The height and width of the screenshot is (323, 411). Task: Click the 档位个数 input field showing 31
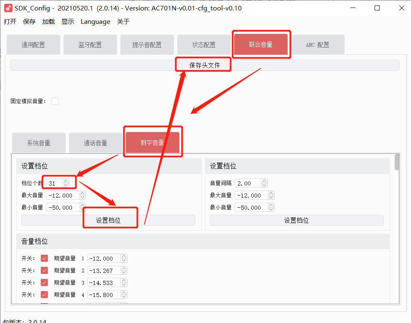[54, 183]
